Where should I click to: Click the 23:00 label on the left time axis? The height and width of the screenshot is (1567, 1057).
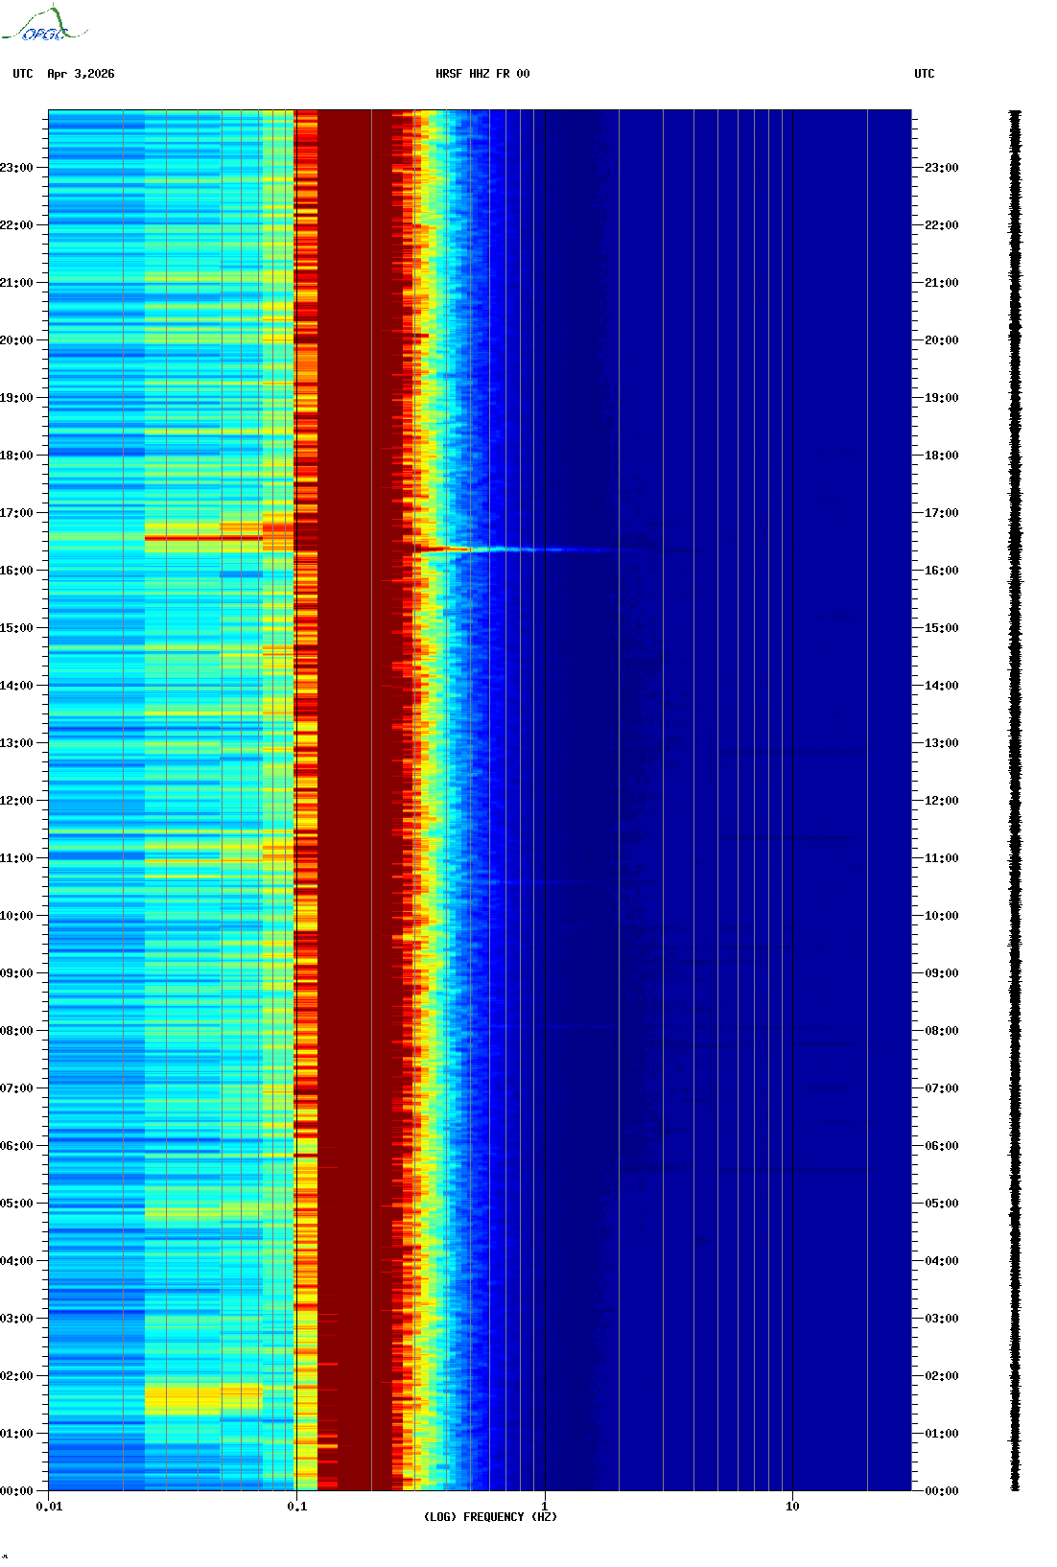(16, 168)
